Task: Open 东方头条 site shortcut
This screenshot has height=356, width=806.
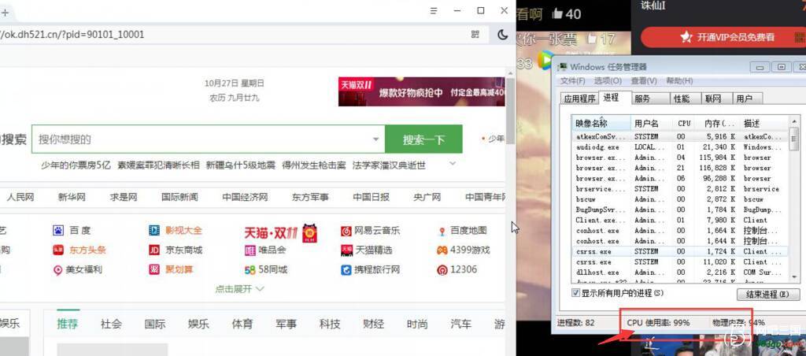Action: [79, 250]
